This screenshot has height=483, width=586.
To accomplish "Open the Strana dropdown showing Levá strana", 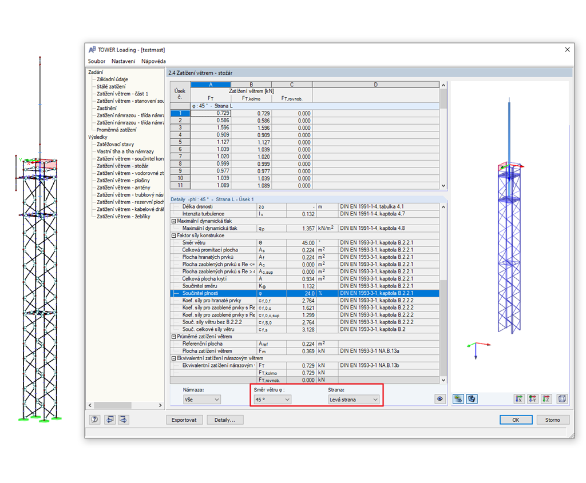I will [x=354, y=399].
